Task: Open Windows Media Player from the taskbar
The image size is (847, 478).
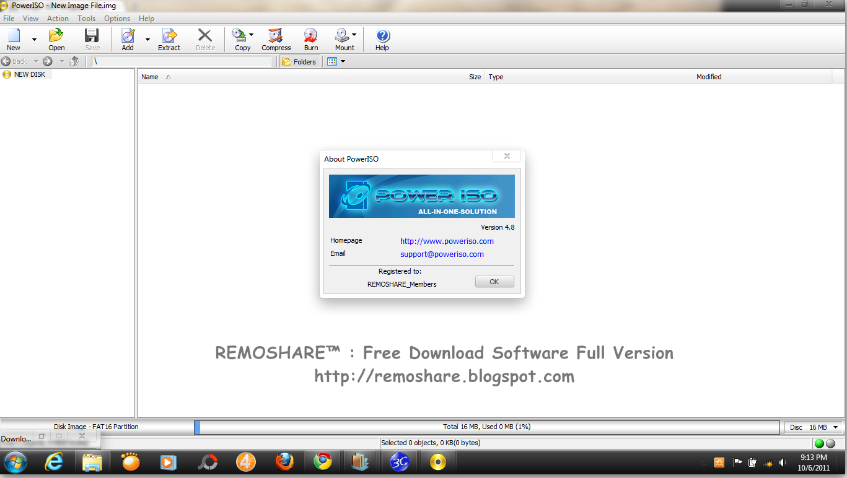Action: 169,462
